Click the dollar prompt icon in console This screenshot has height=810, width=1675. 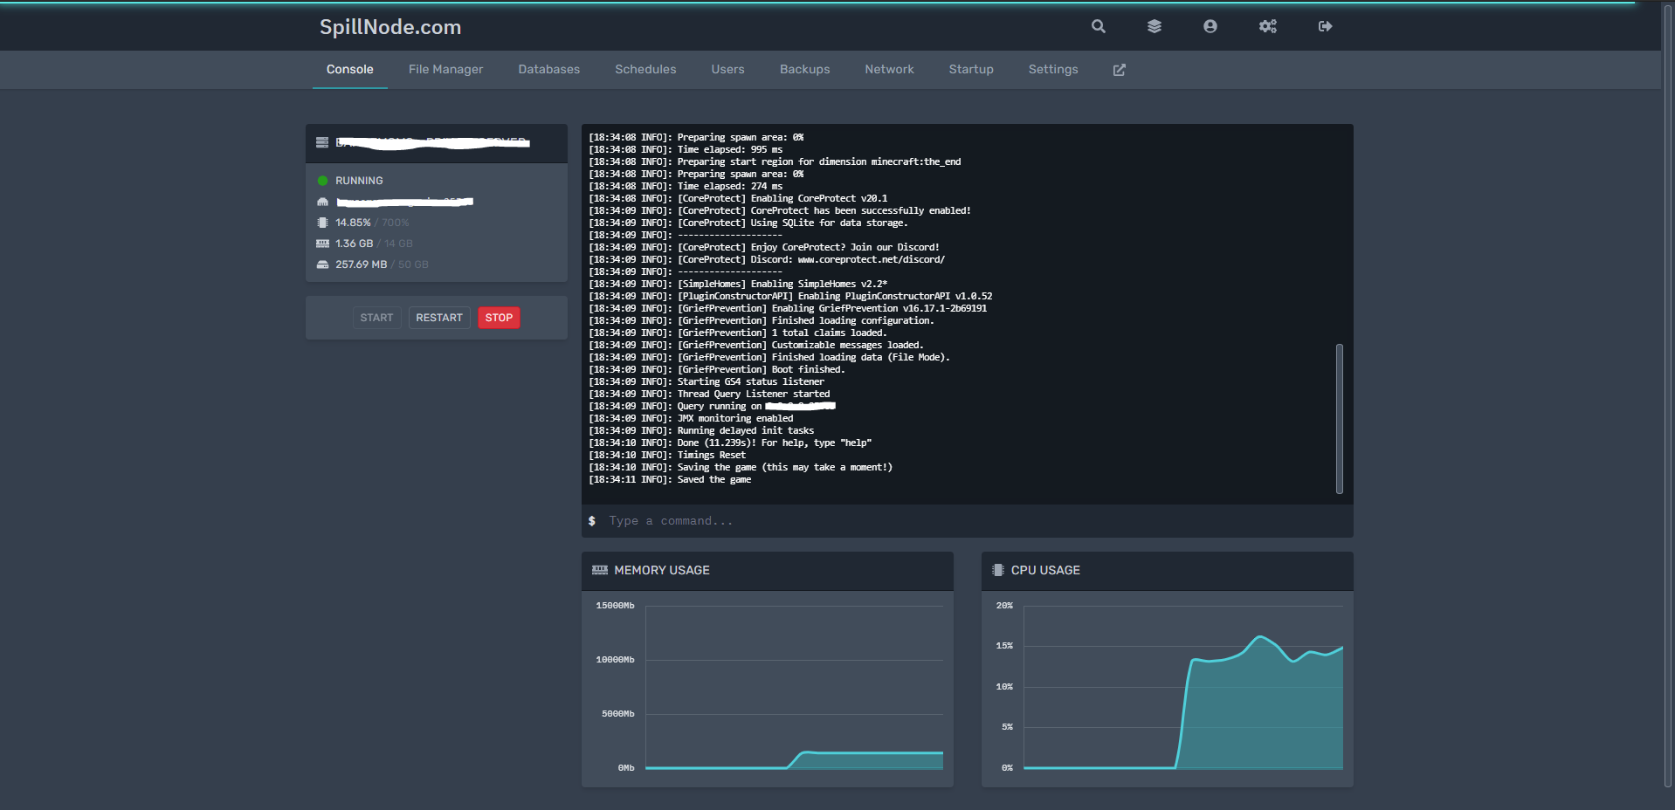pyautogui.click(x=592, y=521)
